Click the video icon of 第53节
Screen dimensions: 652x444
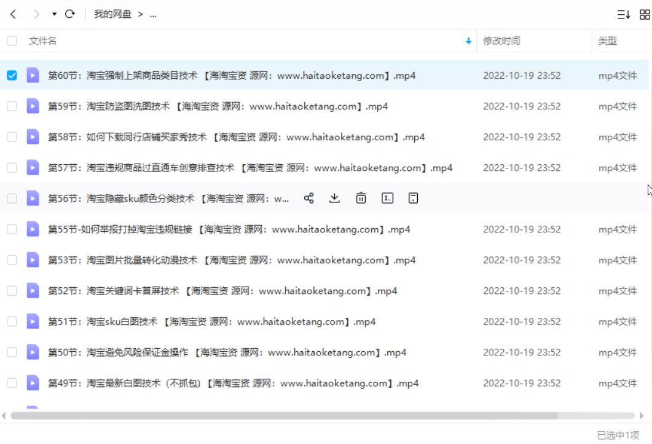[x=33, y=260]
